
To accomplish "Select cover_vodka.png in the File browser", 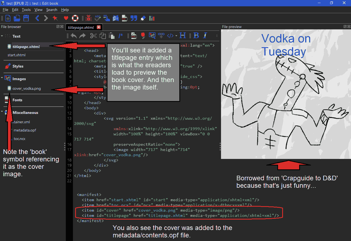I will (x=27, y=88).
